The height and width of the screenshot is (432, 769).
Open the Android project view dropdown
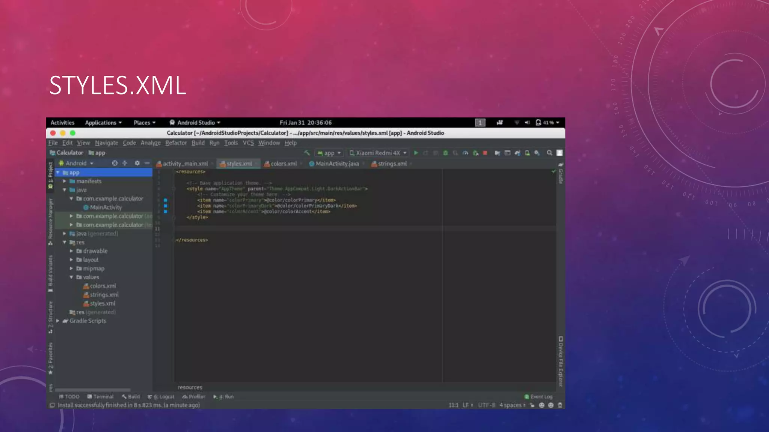(76, 163)
